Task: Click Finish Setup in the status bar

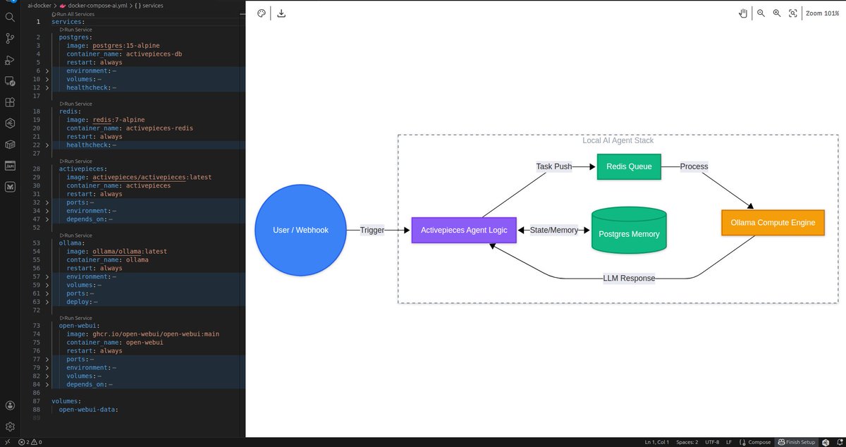Action: [796, 442]
